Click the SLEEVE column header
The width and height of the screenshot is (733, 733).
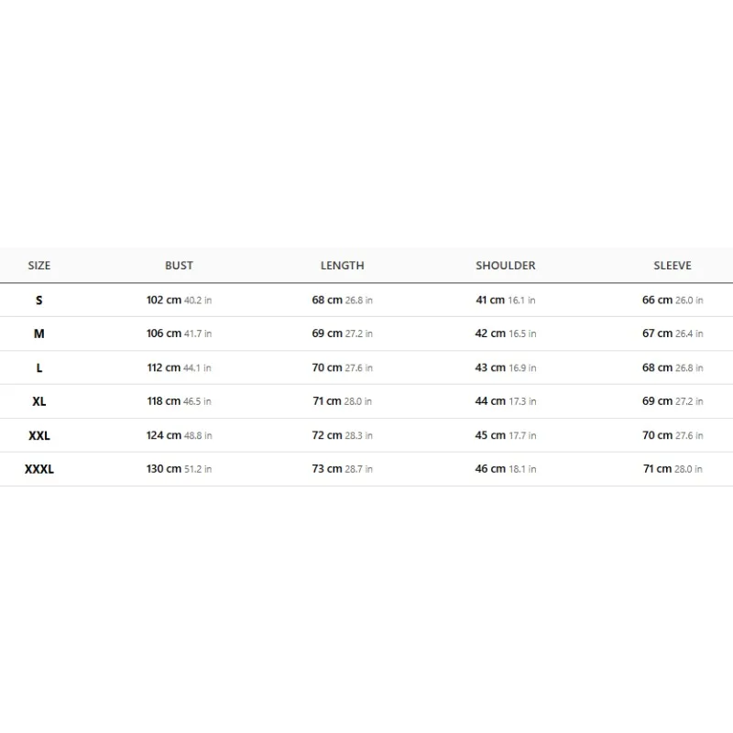(673, 265)
